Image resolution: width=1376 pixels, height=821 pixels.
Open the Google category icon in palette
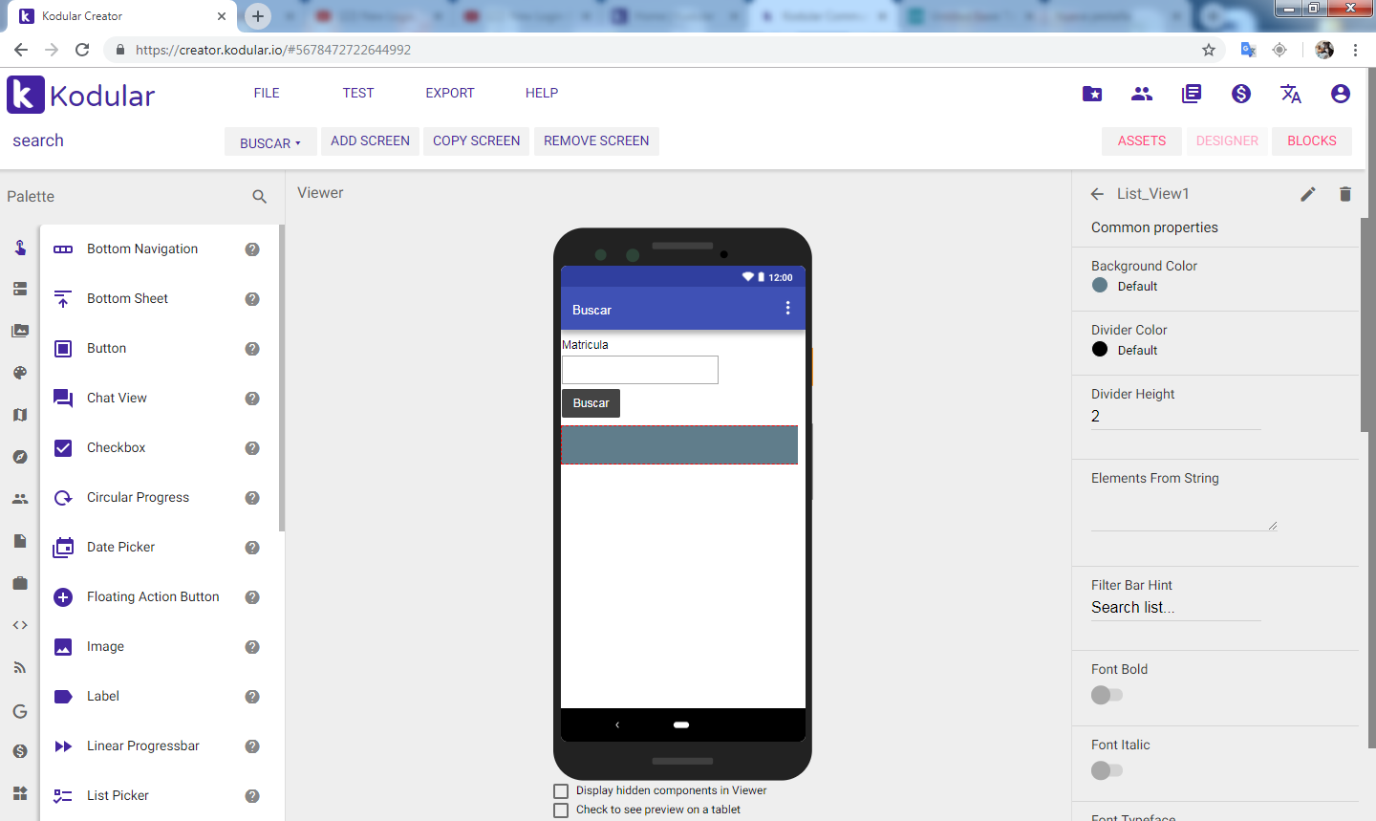[x=20, y=711]
